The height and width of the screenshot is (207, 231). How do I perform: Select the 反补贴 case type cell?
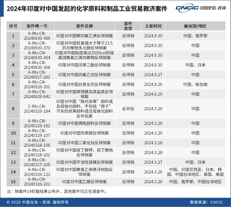click(128, 109)
